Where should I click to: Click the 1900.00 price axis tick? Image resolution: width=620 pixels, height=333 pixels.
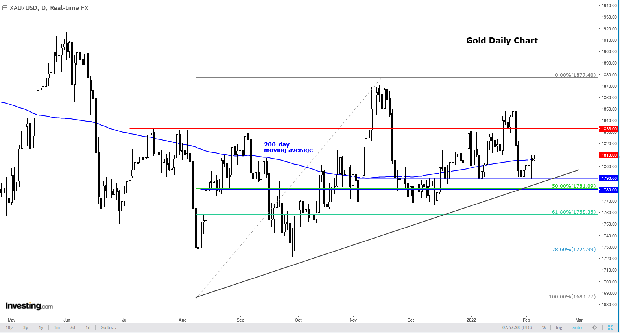point(609,52)
